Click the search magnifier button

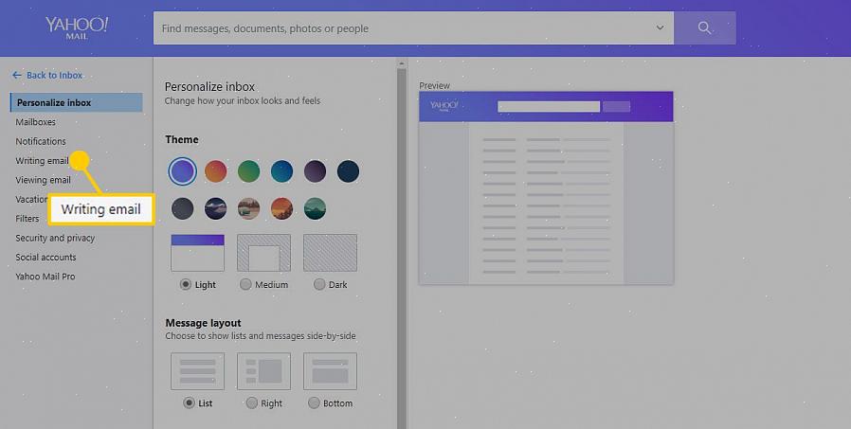[x=704, y=28]
